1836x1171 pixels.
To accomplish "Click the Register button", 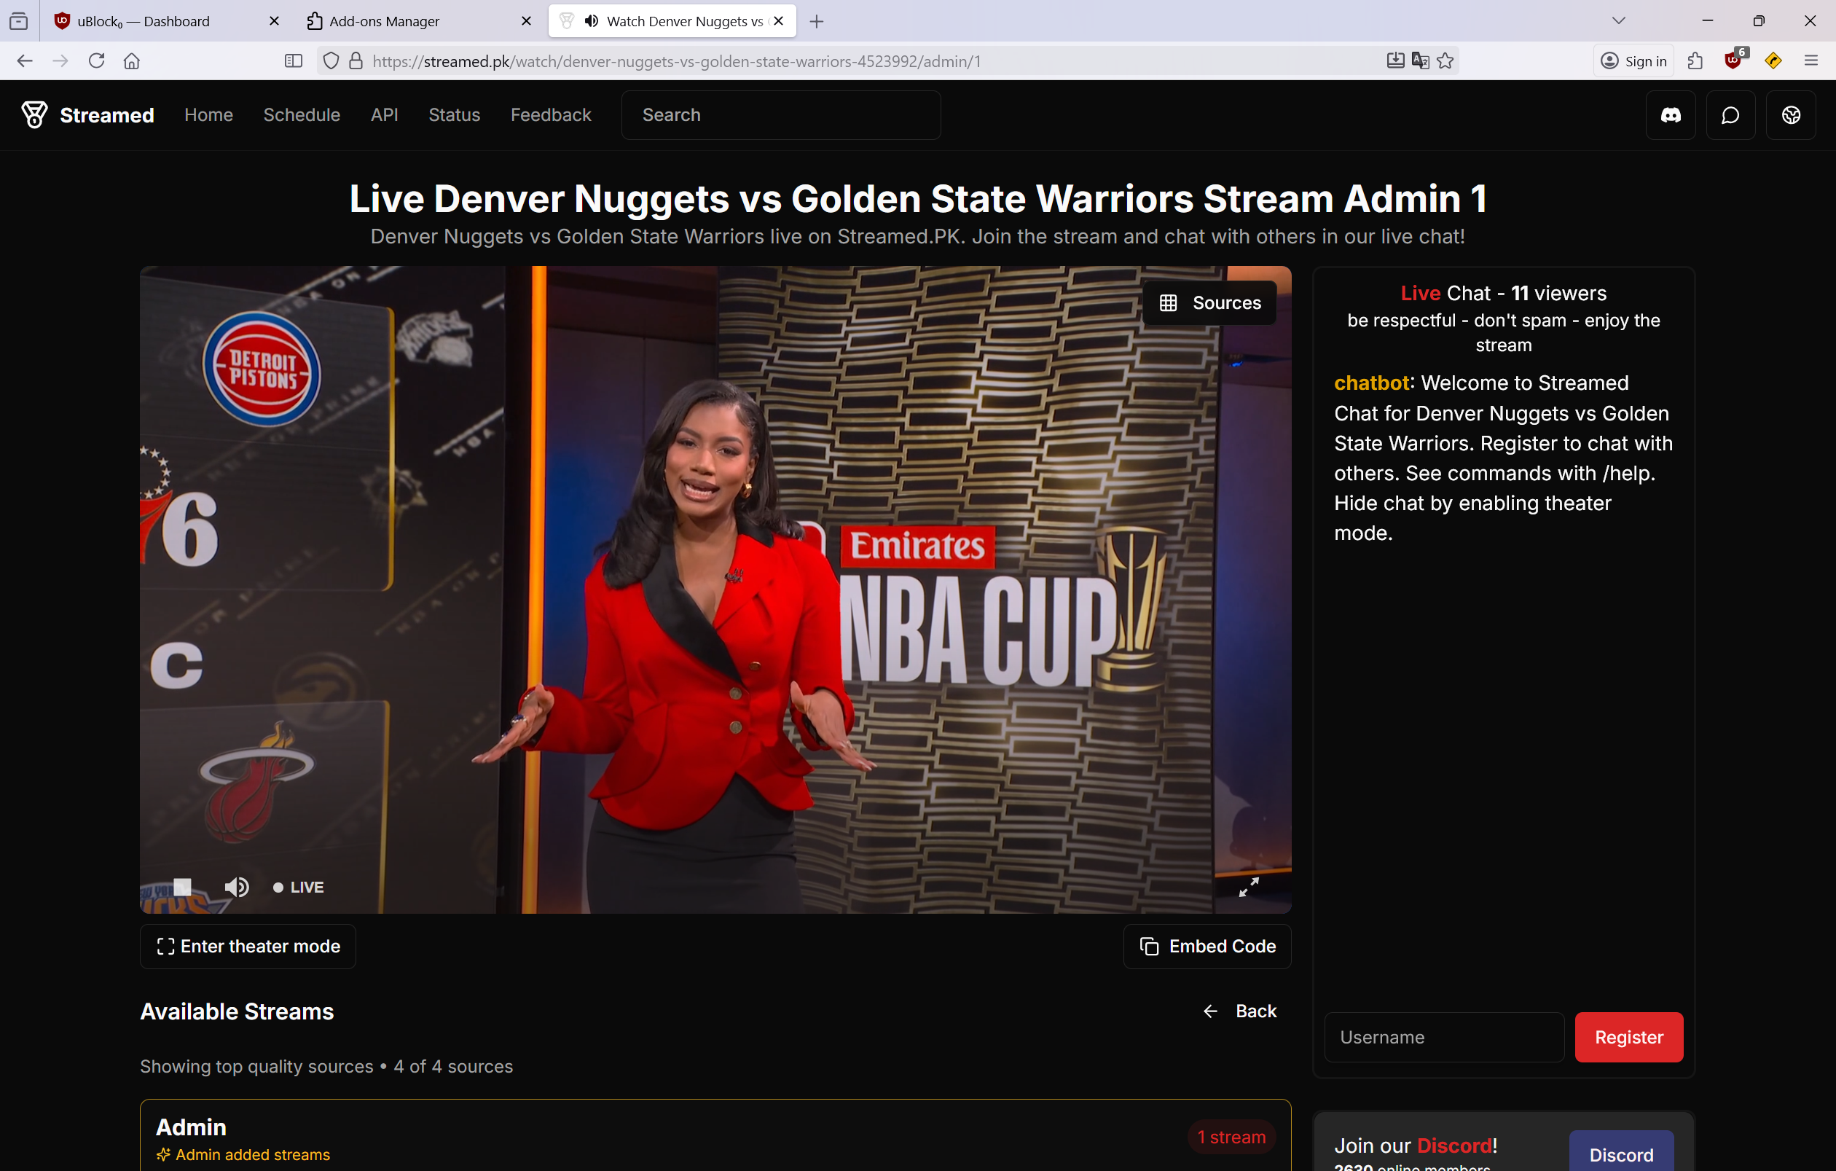I will 1628,1037.
